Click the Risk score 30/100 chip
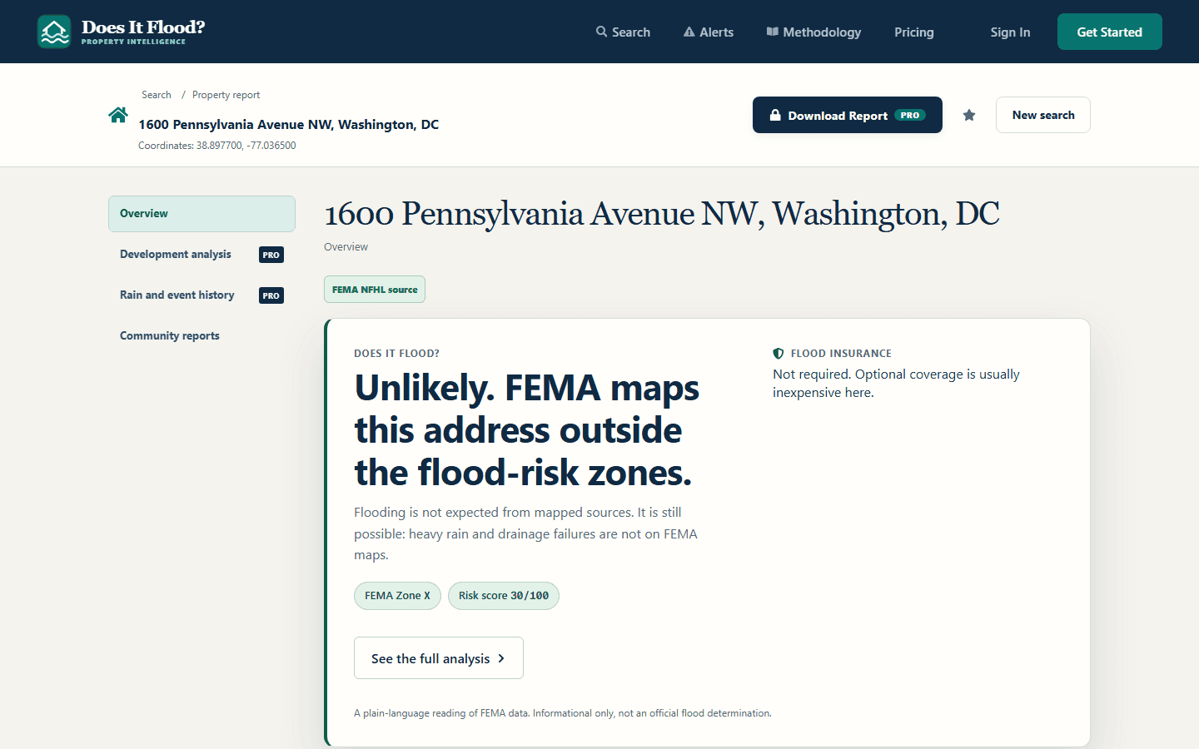This screenshot has height=749, width=1199. (x=504, y=596)
